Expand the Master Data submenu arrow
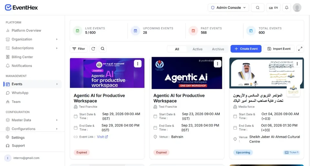Viewport: 310px width, 166px height. pos(57,120)
